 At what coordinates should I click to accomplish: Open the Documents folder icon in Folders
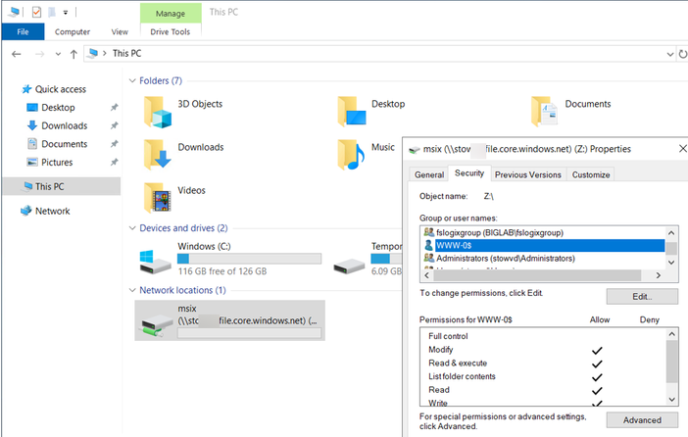[544, 112]
